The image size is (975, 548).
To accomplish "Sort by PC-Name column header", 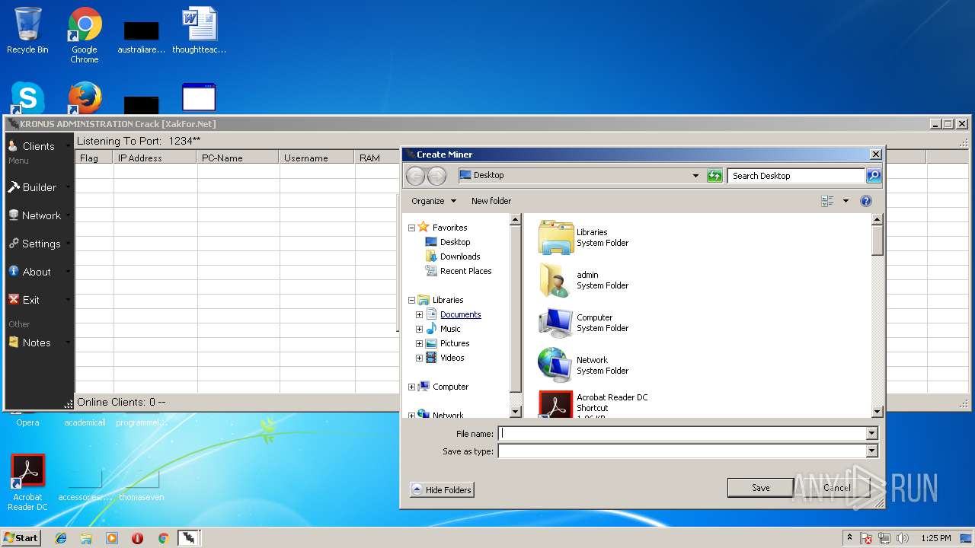I will 238,158.
